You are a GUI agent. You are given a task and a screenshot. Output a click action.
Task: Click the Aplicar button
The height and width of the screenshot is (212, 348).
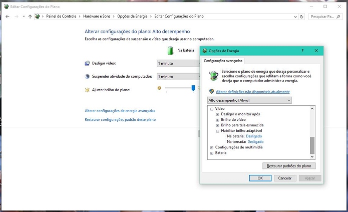310,178
